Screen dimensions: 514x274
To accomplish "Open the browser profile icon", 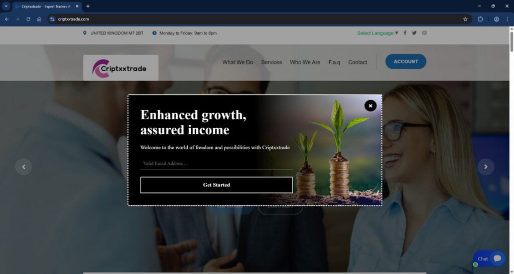I will click(x=496, y=20).
